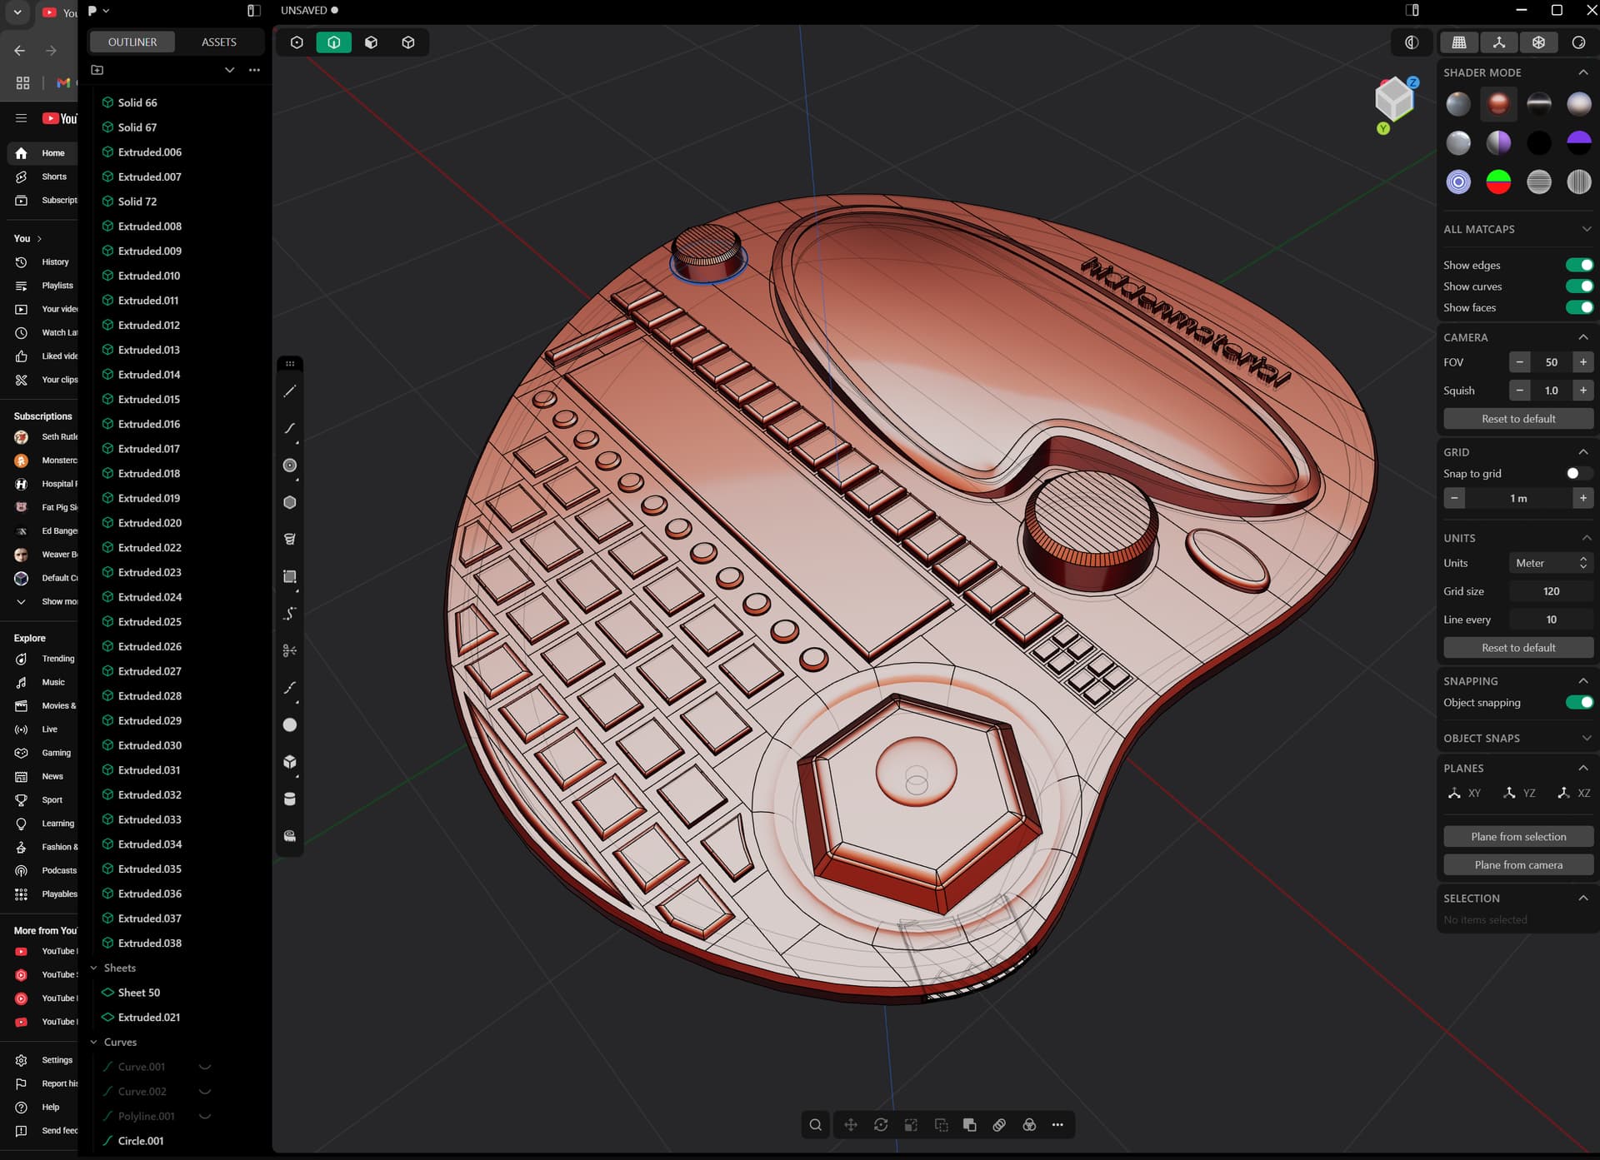Pick the red-green matcap swatch
1600x1160 pixels.
coord(1498,182)
